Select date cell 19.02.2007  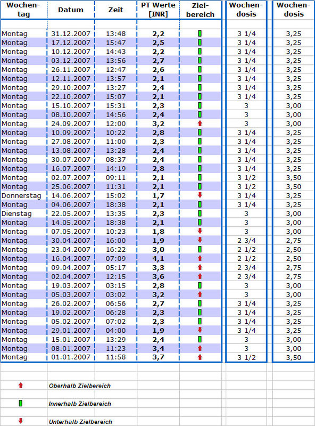(71, 313)
